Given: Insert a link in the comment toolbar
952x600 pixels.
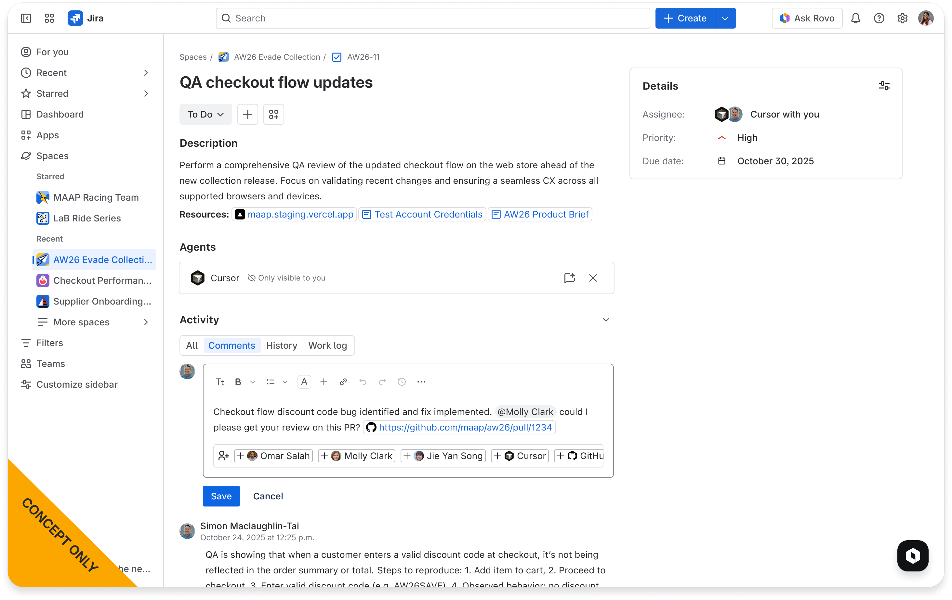Looking at the screenshot, I should click(x=343, y=382).
